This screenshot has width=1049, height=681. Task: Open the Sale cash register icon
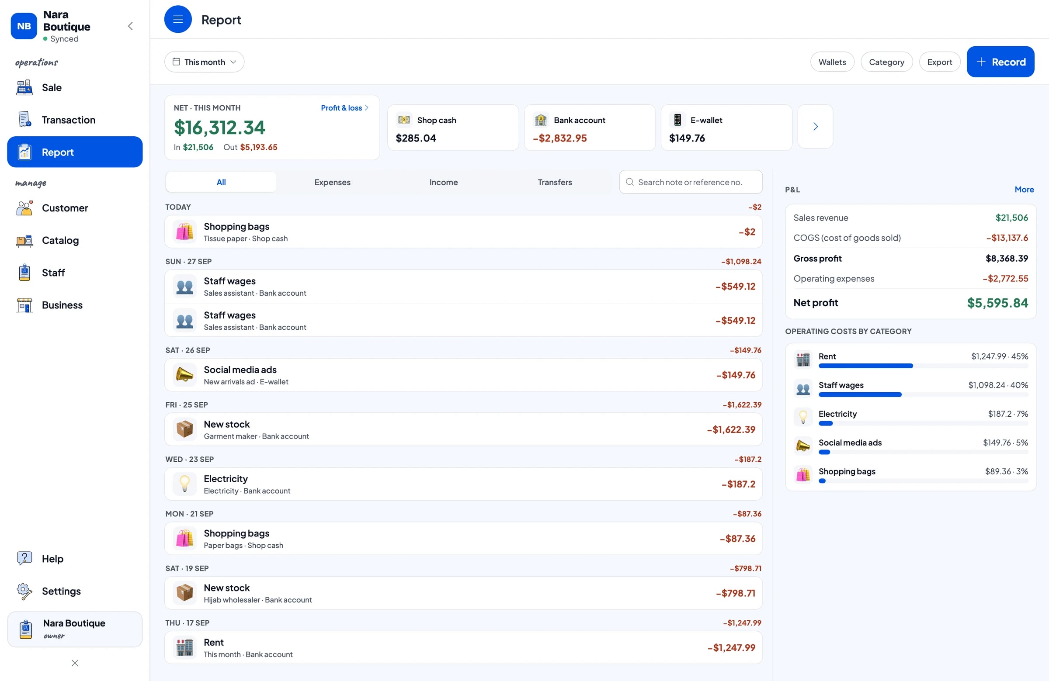click(24, 87)
